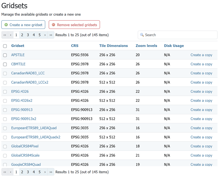Open the CBMTILE gridset link

(18, 64)
